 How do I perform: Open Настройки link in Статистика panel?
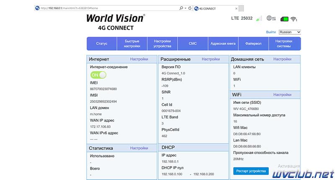[139, 148]
